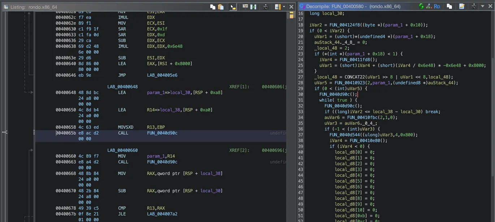Open the Decompile panel dropdown menu arrow
Viewport: 495px width, 222px height.
(x=482, y=6)
